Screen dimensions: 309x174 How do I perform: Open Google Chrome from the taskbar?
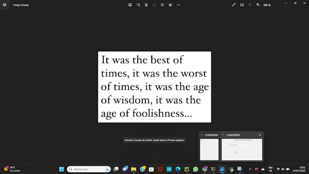coord(204,169)
